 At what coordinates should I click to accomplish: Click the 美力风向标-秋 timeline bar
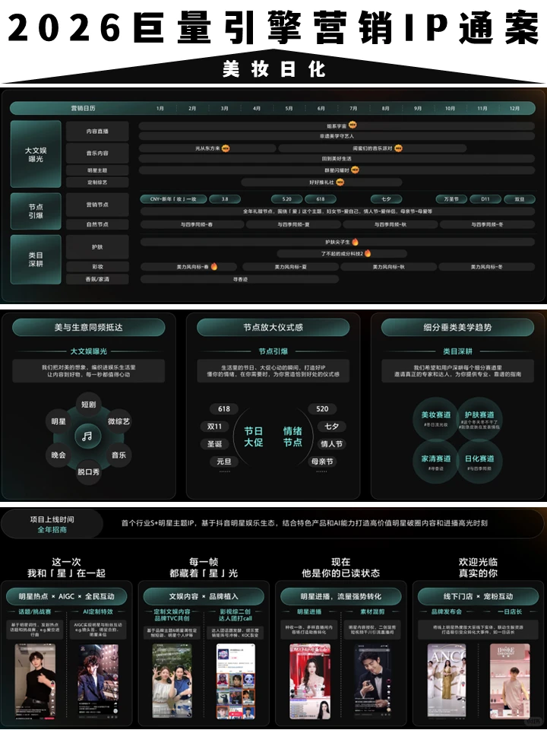point(388,267)
